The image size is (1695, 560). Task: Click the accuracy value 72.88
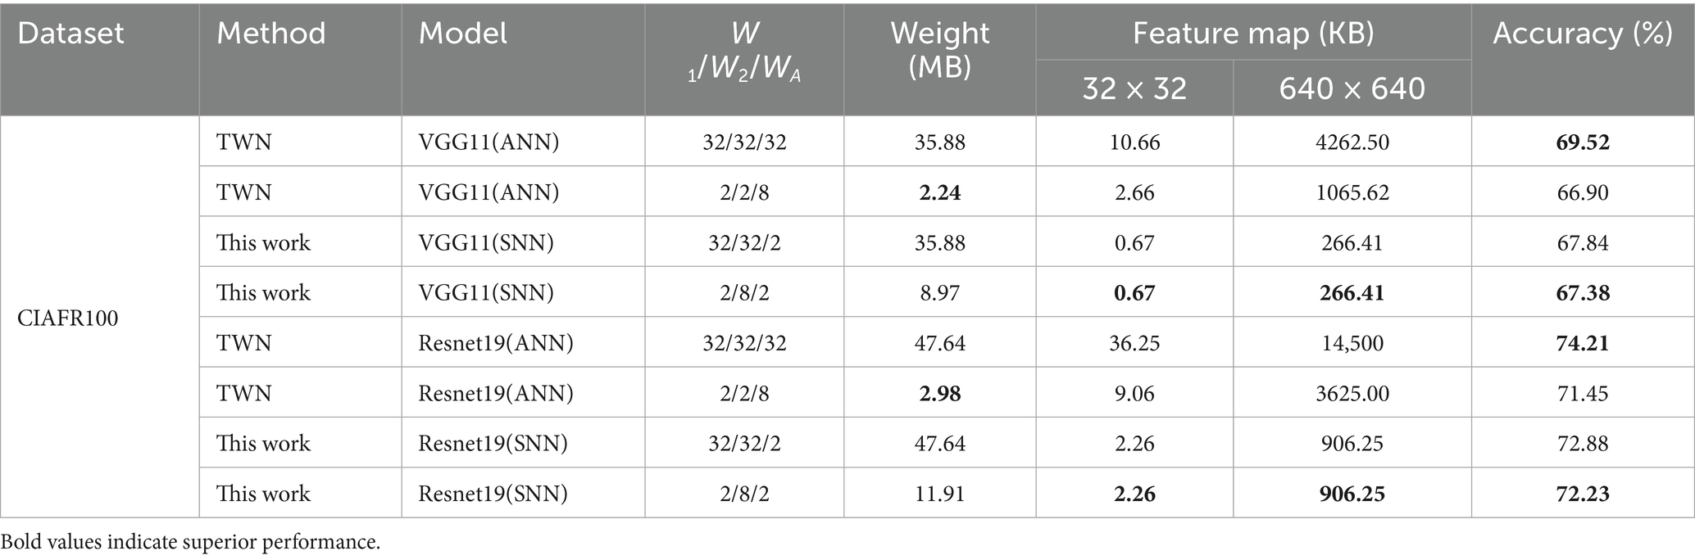[1583, 443]
